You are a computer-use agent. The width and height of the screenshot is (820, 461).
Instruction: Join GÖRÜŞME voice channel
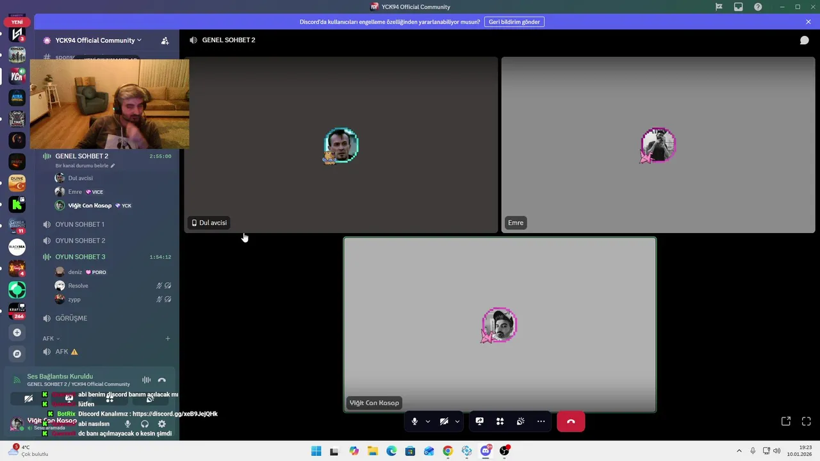tap(71, 318)
